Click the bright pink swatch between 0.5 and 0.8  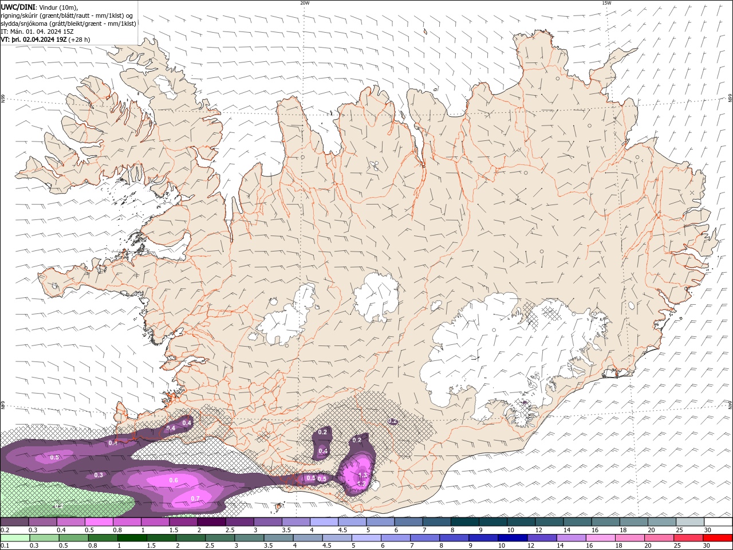(98, 522)
